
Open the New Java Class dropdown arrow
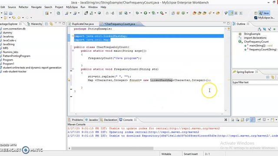pos(187,13)
